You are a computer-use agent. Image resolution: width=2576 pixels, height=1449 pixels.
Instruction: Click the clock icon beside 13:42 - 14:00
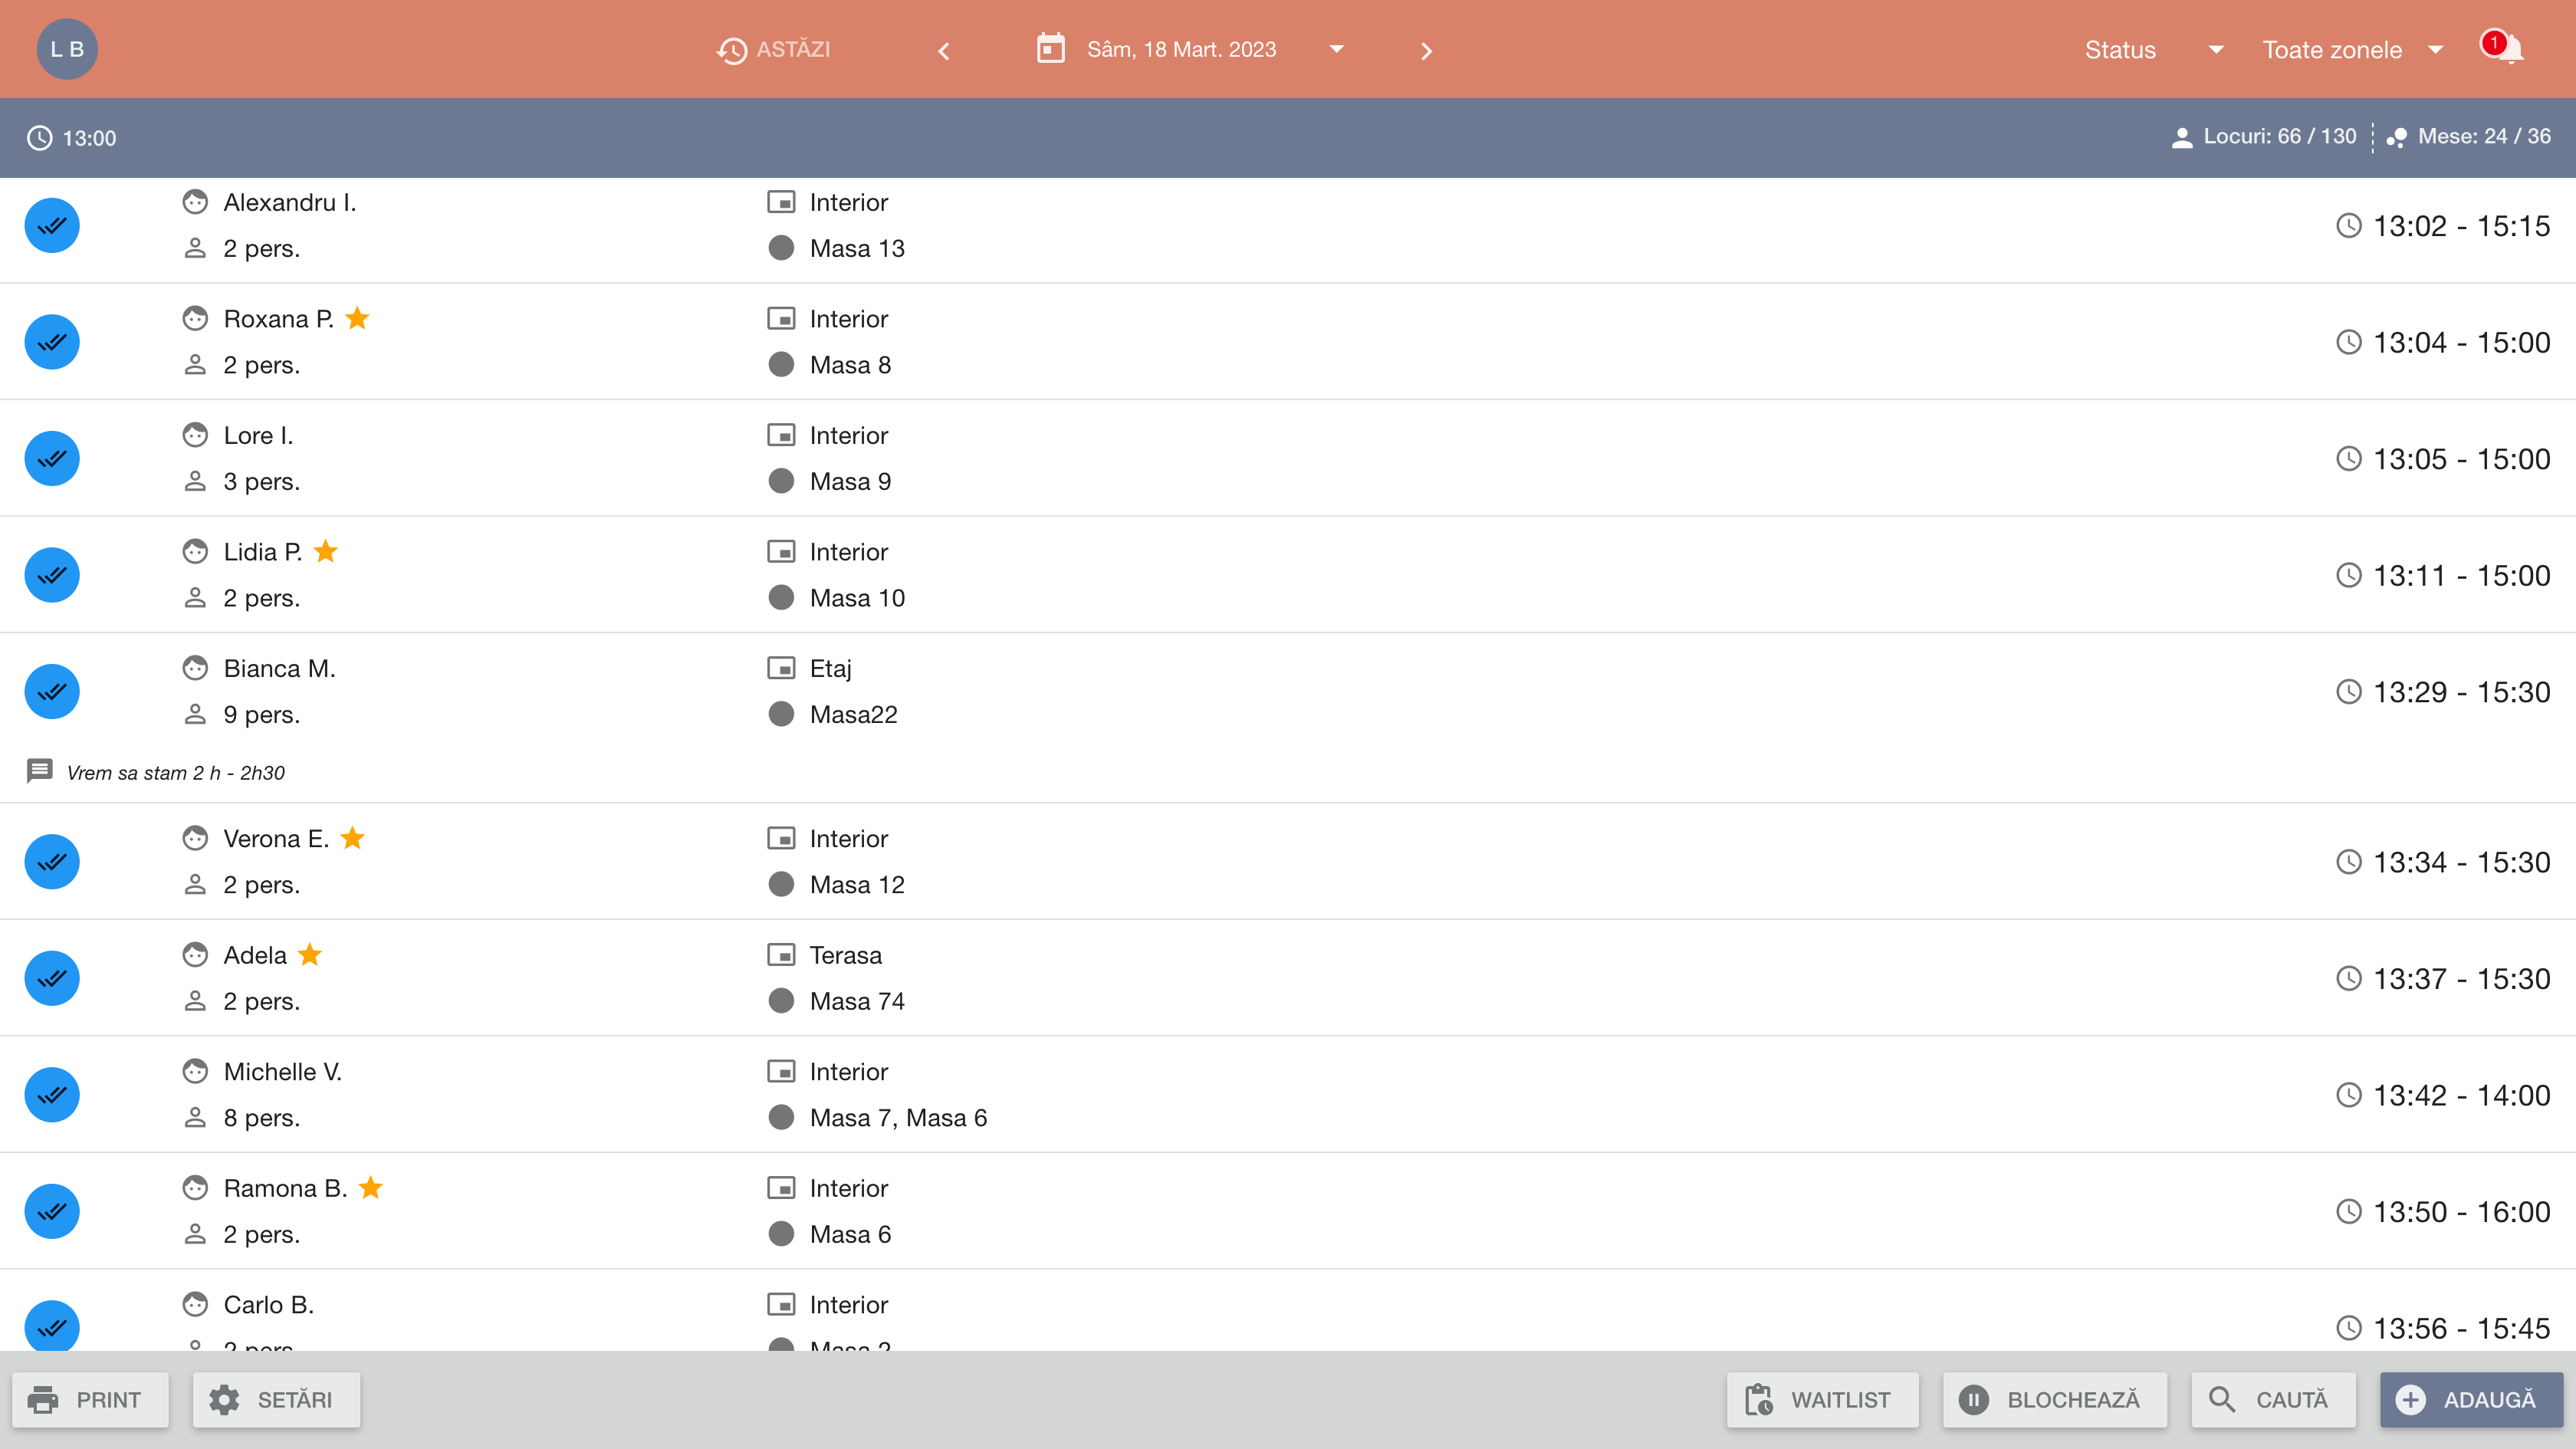point(2348,1095)
